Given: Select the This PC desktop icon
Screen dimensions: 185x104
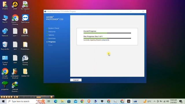Looking at the screenshot, I should pos(5,19).
